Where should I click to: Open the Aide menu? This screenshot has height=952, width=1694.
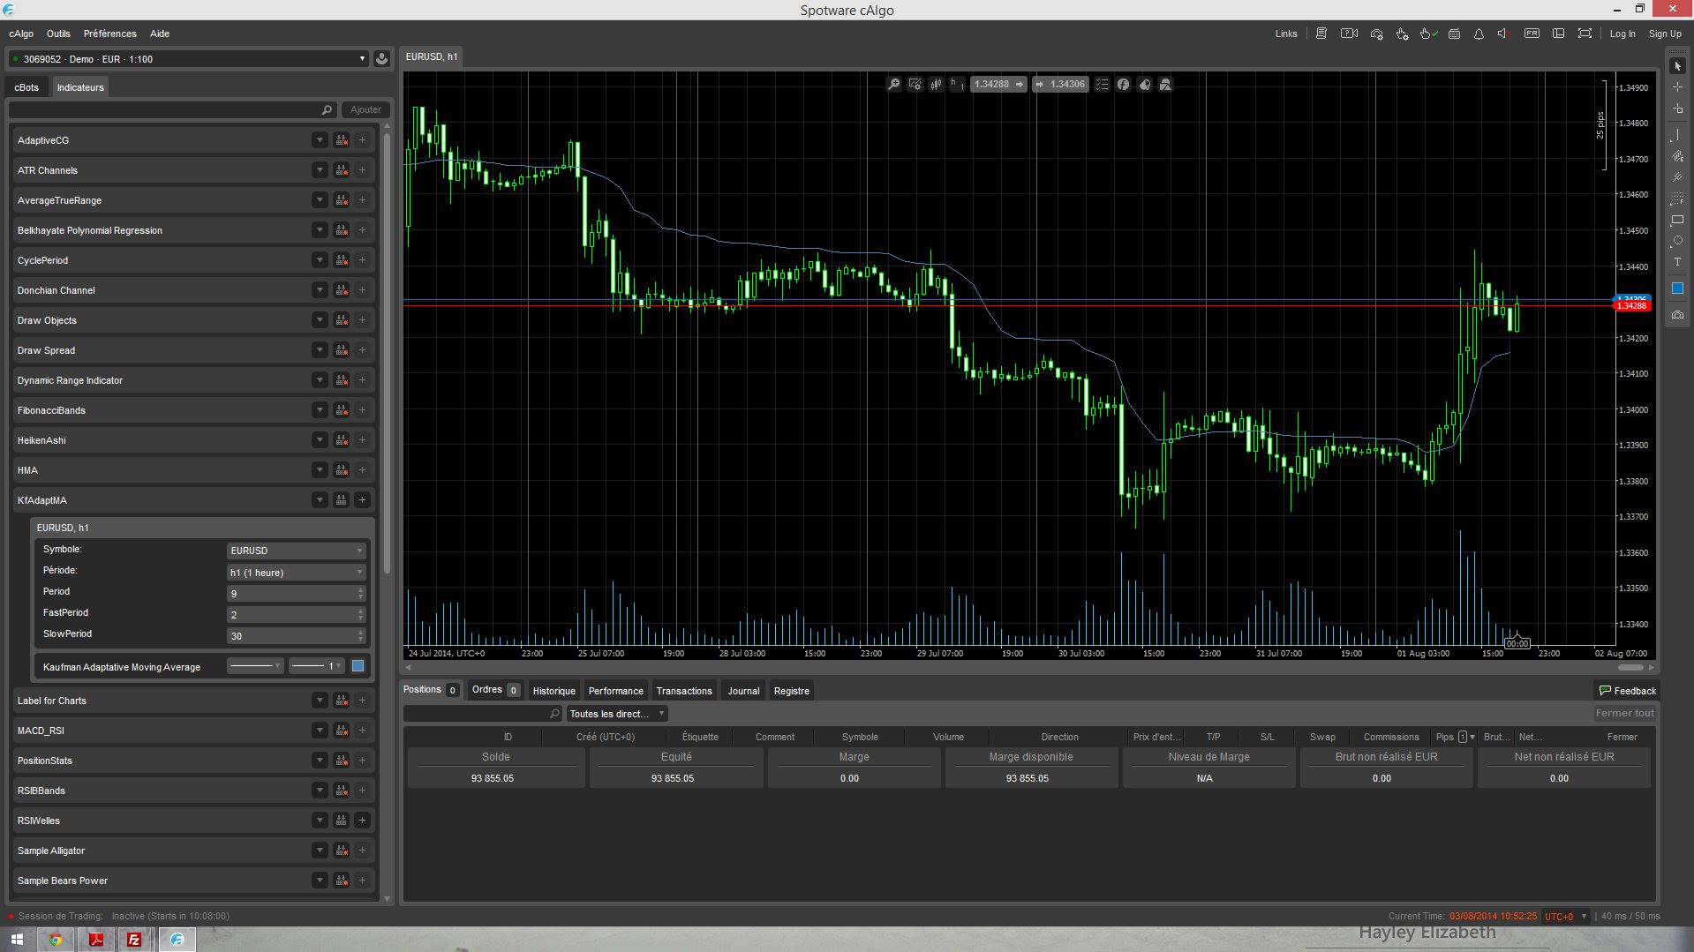pos(160,34)
